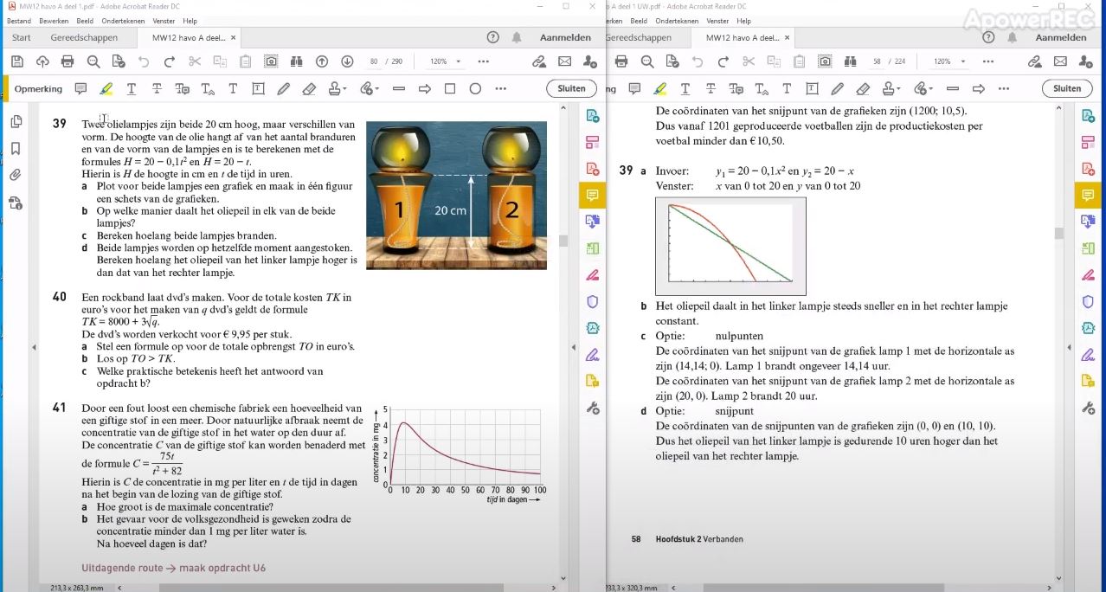This screenshot has width=1106, height=592.
Task: Add sticky note comment in left window
Action: (80, 88)
